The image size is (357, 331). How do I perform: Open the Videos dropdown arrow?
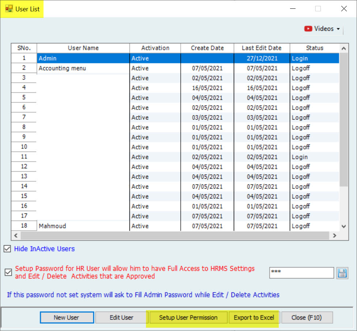pos(338,29)
